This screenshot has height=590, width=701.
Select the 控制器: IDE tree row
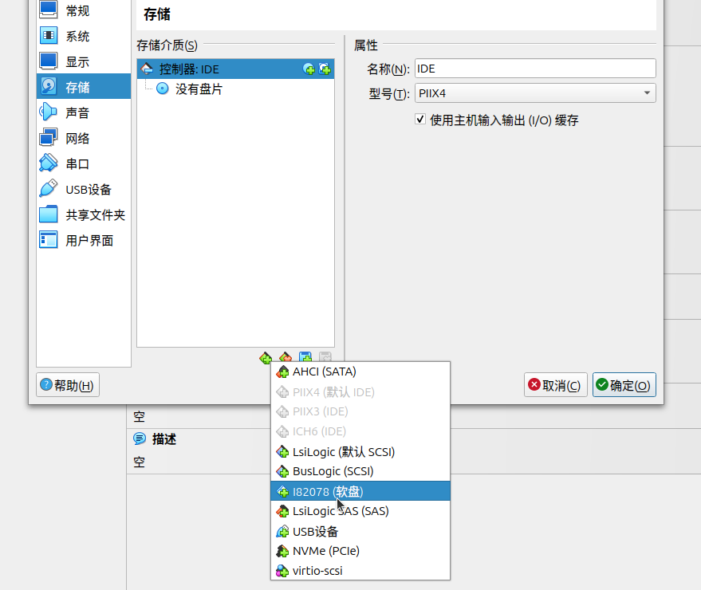[x=189, y=69]
